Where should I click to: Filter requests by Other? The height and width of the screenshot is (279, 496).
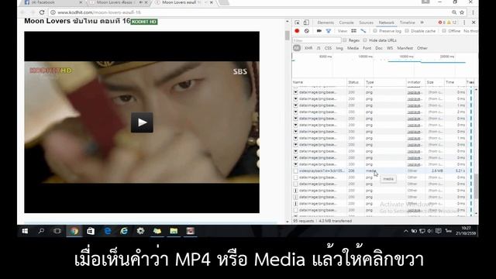[422, 48]
